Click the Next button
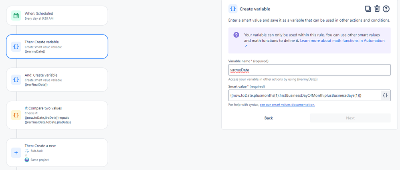 point(350,118)
